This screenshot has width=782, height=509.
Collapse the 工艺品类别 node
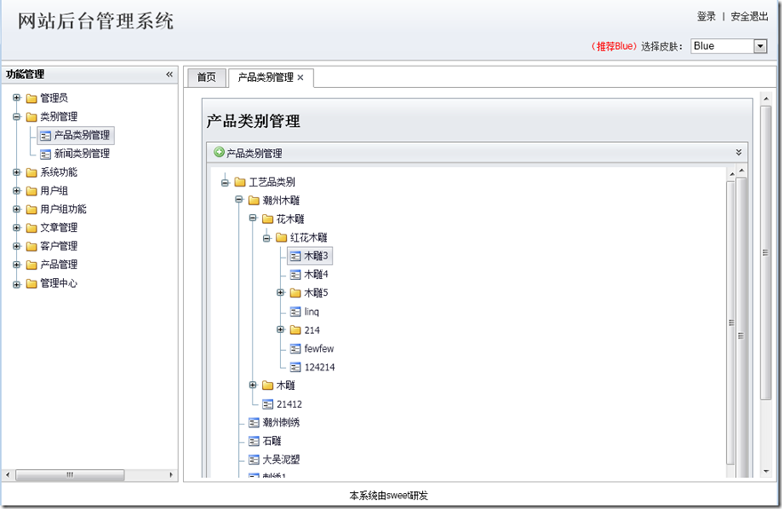pos(225,182)
